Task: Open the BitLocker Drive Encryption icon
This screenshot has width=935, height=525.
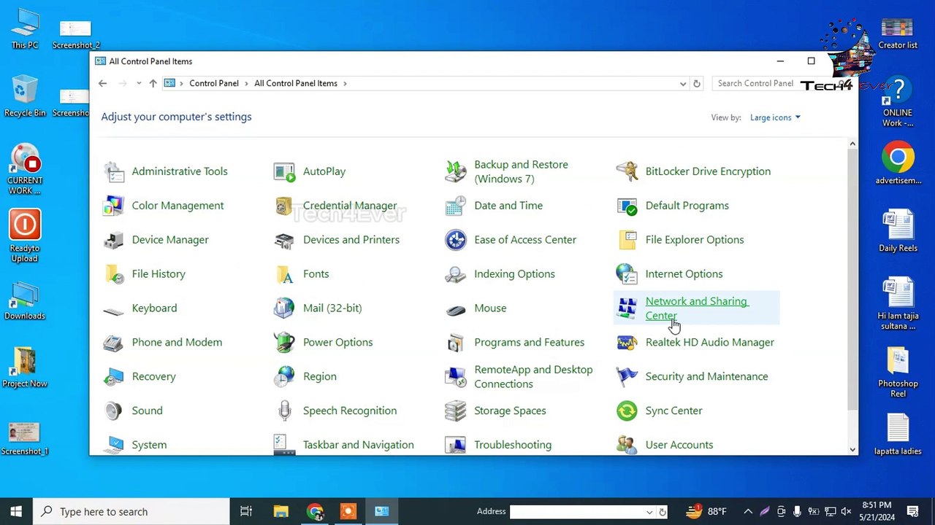Action: [x=627, y=171]
